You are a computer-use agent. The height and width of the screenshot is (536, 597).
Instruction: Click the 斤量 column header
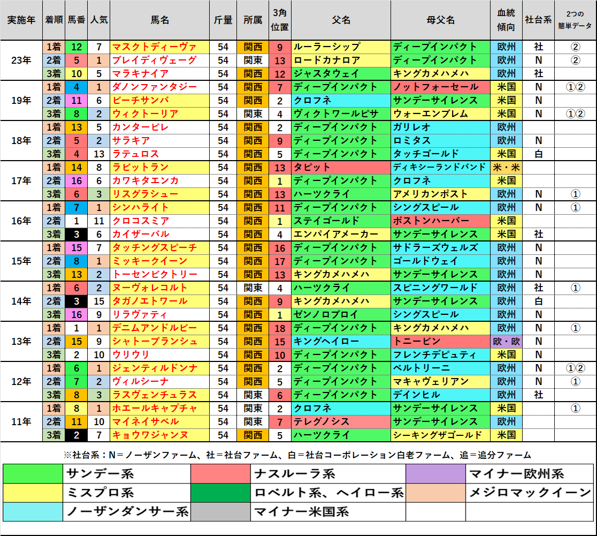tap(223, 20)
